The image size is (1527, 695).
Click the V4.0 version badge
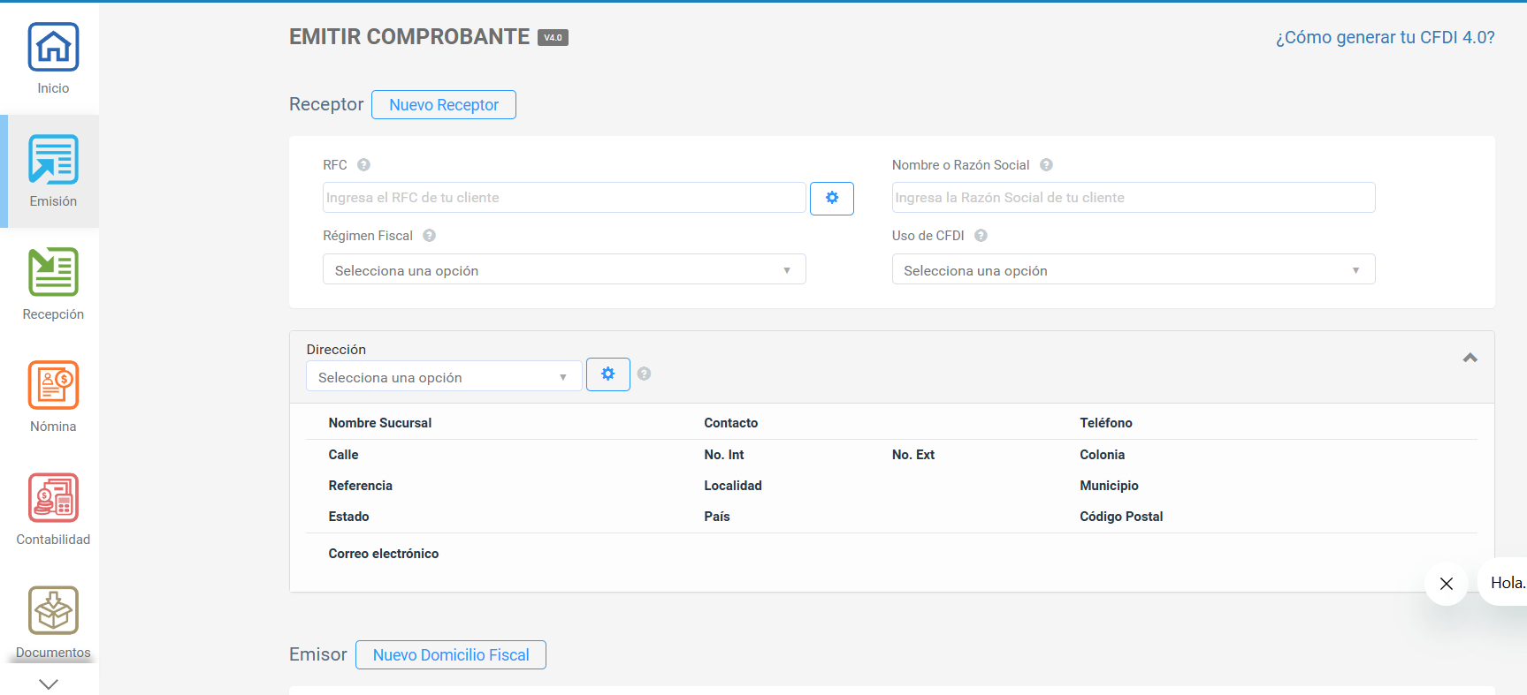(x=553, y=38)
